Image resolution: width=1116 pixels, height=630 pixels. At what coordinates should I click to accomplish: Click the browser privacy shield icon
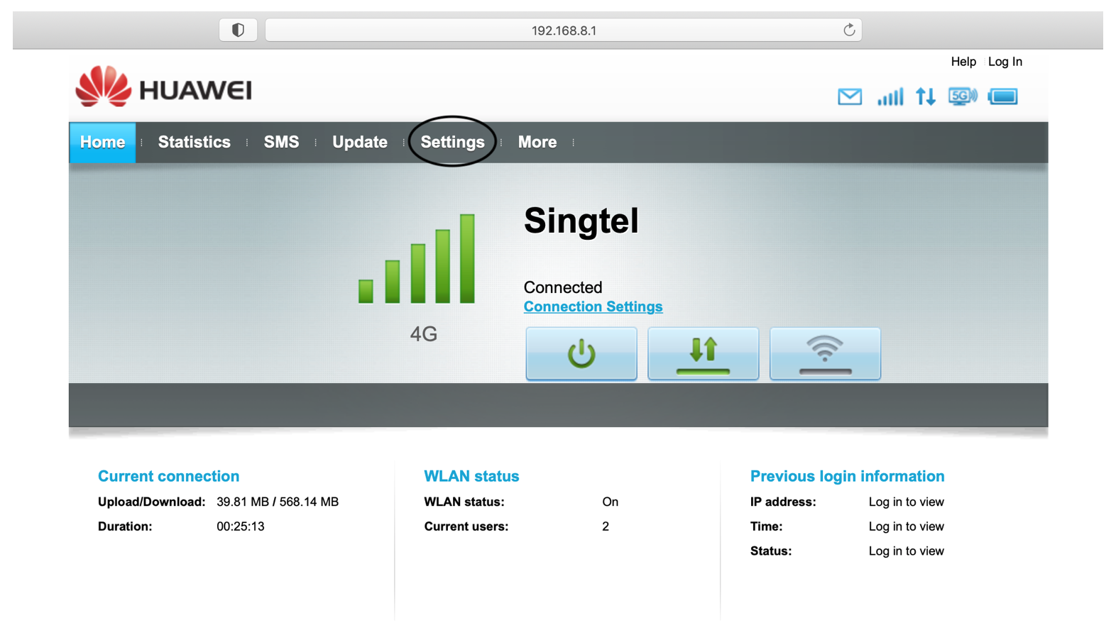coord(238,30)
